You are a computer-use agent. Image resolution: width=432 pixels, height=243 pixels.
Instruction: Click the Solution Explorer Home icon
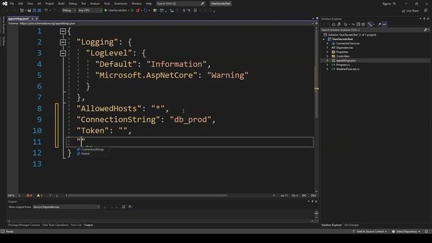333,24
